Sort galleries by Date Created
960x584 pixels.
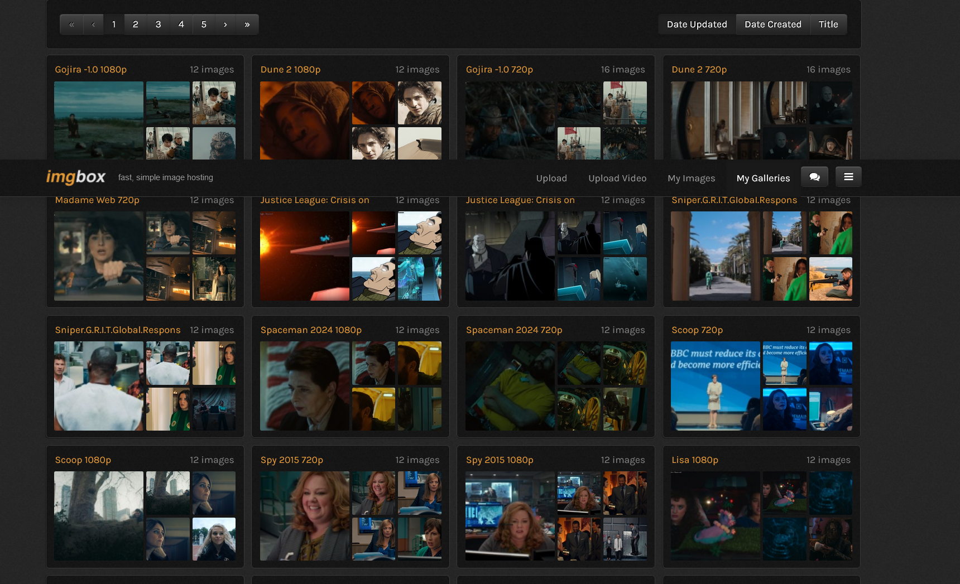pos(772,25)
